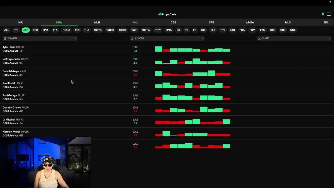Viewport: 334px width, 188px height.
Task: Select the BLK filter pill
Action: 213,30
